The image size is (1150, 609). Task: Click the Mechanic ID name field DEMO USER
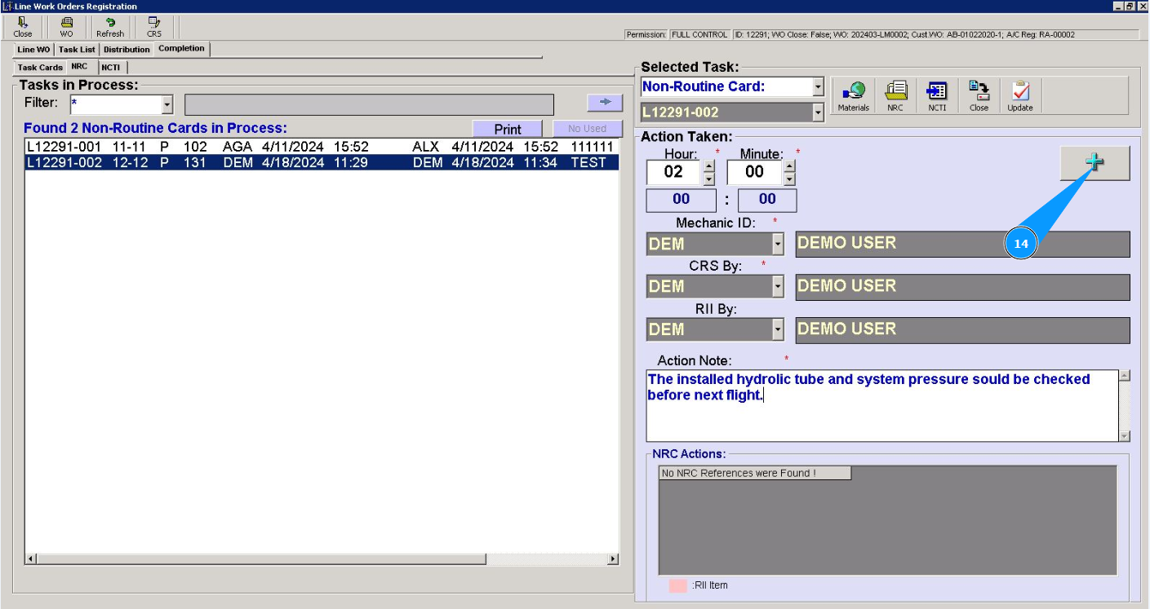click(x=963, y=244)
